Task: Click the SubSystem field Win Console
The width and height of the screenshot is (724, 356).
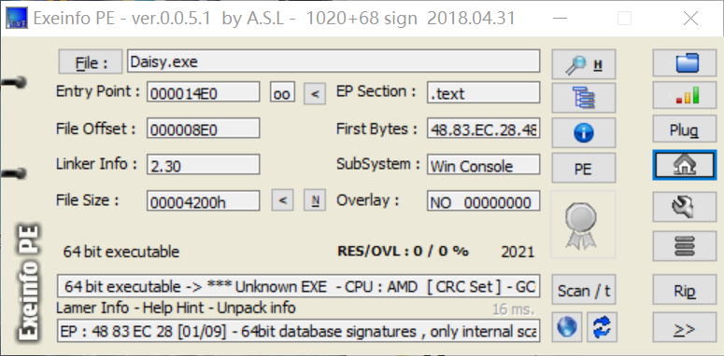Action: [483, 164]
